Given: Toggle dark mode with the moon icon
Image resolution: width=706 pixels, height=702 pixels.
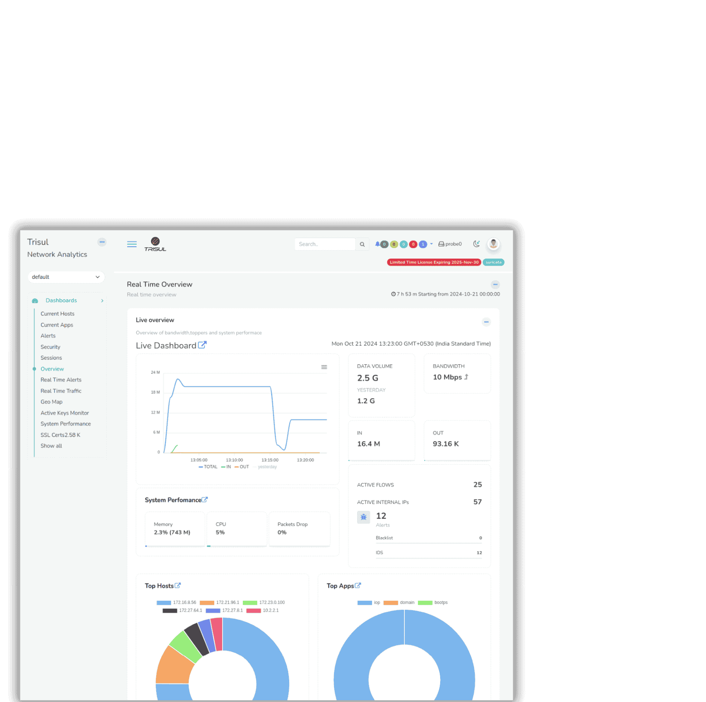Looking at the screenshot, I should (476, 244).
